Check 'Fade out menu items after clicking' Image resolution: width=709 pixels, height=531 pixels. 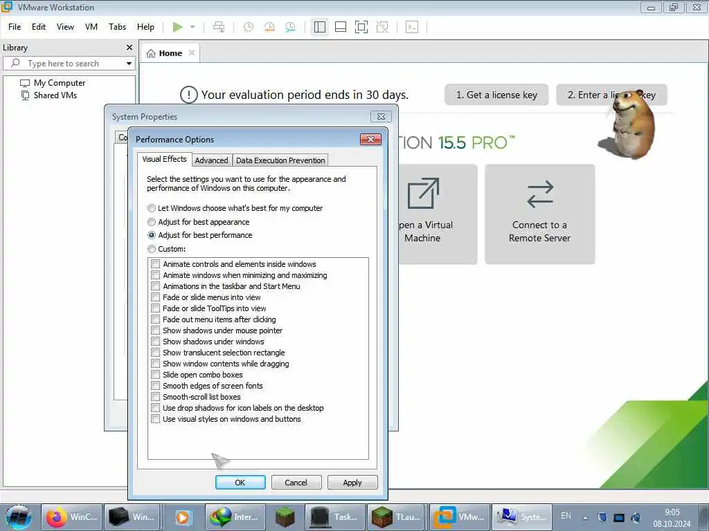click(x=156, y=319)
